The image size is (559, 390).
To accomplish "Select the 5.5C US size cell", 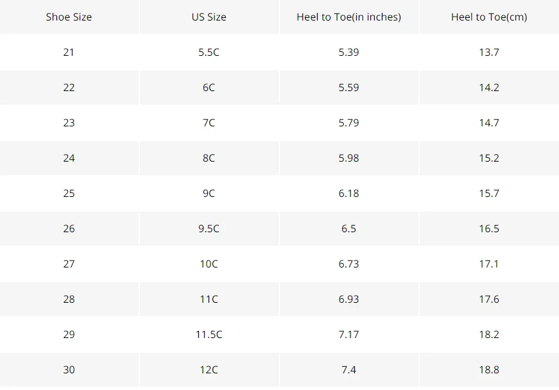I will point(209,53).
